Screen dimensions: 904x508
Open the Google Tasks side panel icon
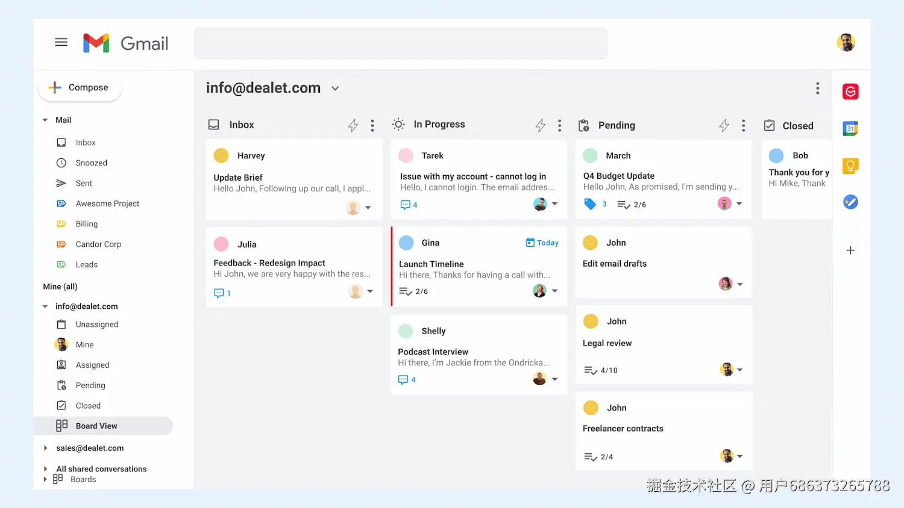(x=850, y=202)
